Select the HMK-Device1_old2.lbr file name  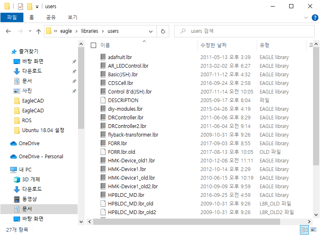[133, 186]
